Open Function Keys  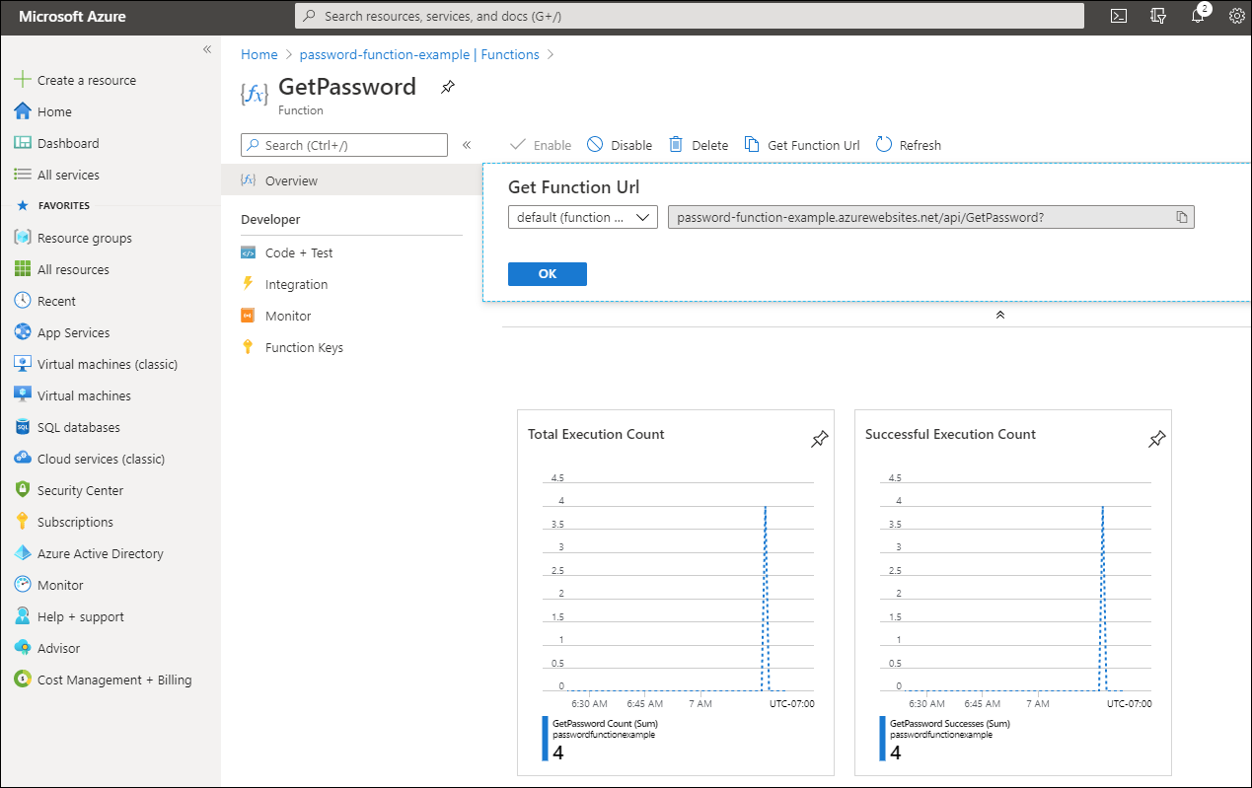click(304, 347)
